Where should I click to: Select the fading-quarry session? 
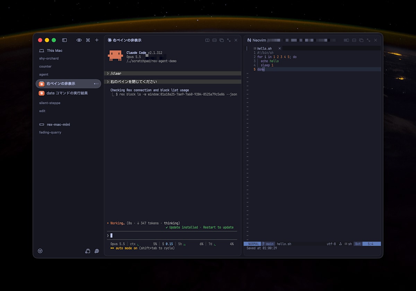pos(50,132)
